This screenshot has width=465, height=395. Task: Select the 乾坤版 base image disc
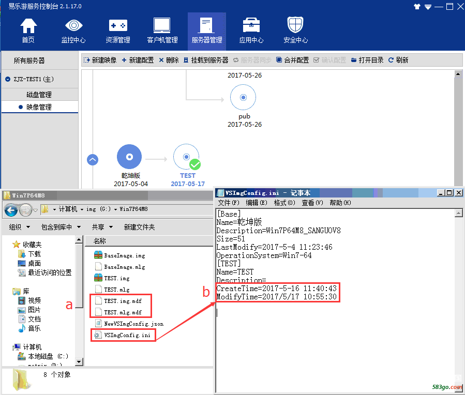129,157
